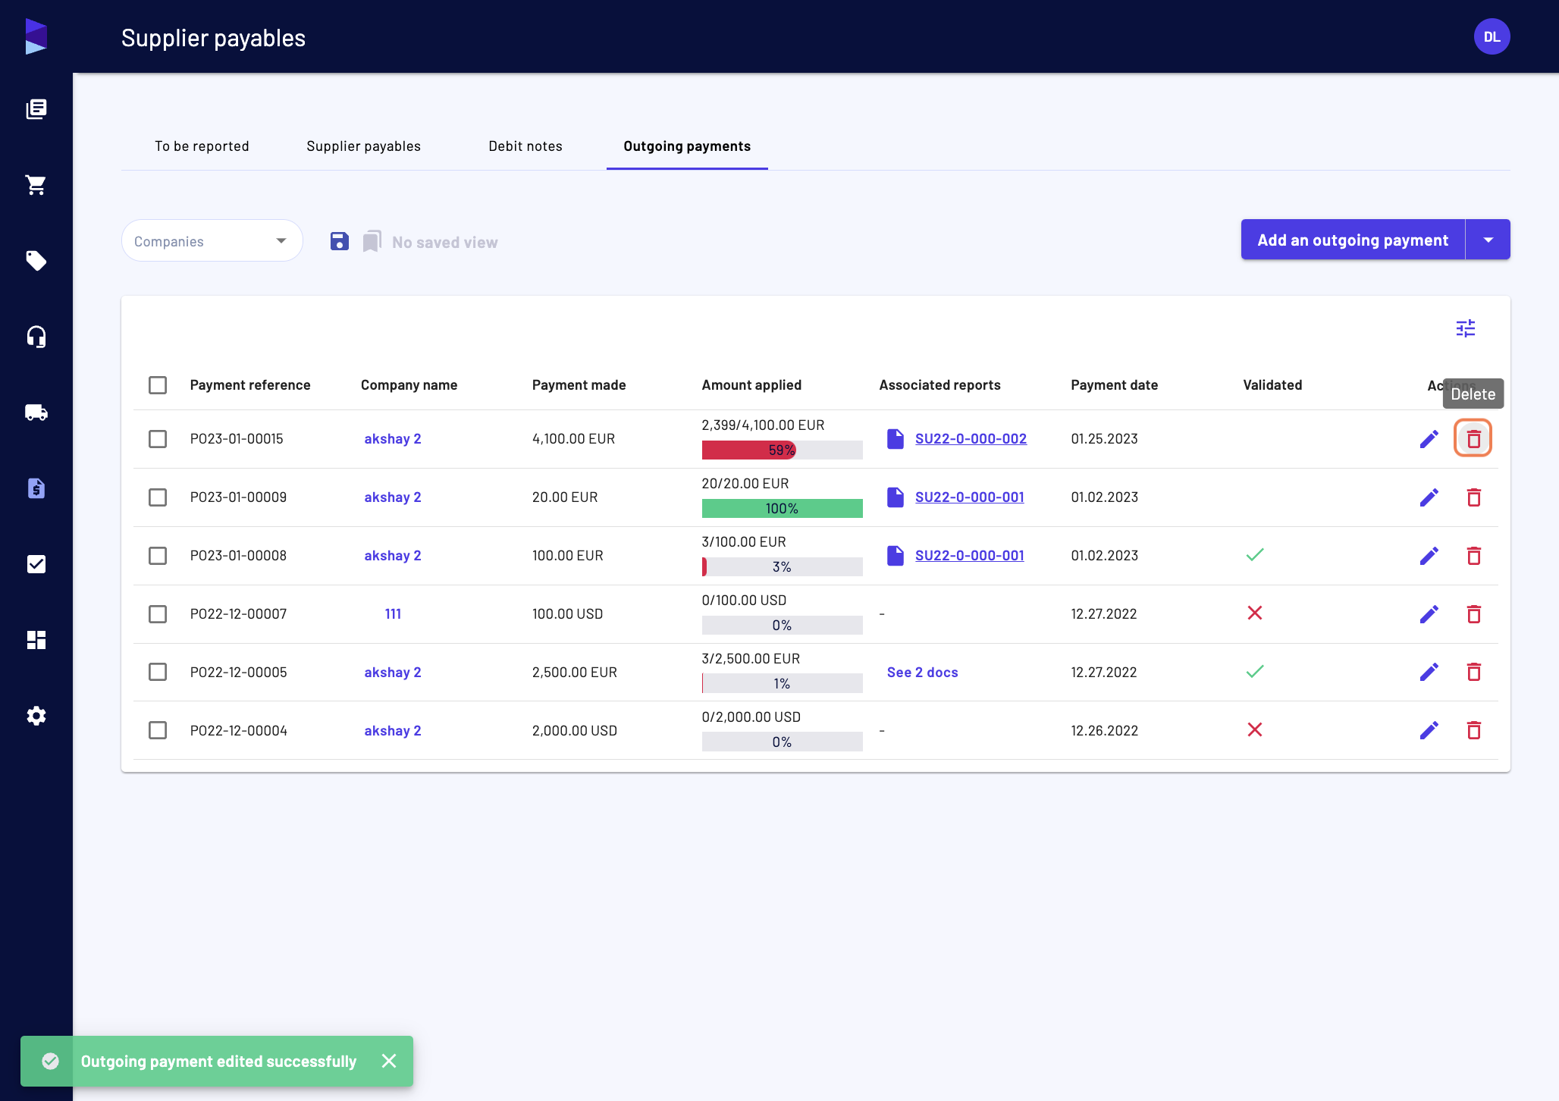Open the invoice dollar document sidebar icon
The image size is (1559, 1101).
click(x=36, y=488)
